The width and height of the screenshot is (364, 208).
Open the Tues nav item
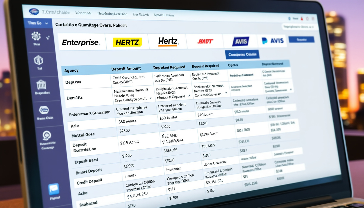pyautogui.click(x=141, y=14)
